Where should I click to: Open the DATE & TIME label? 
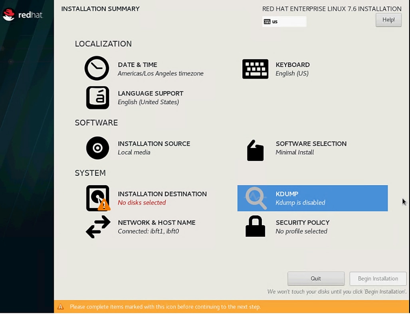pyautogui.click(x=138, y=65)
